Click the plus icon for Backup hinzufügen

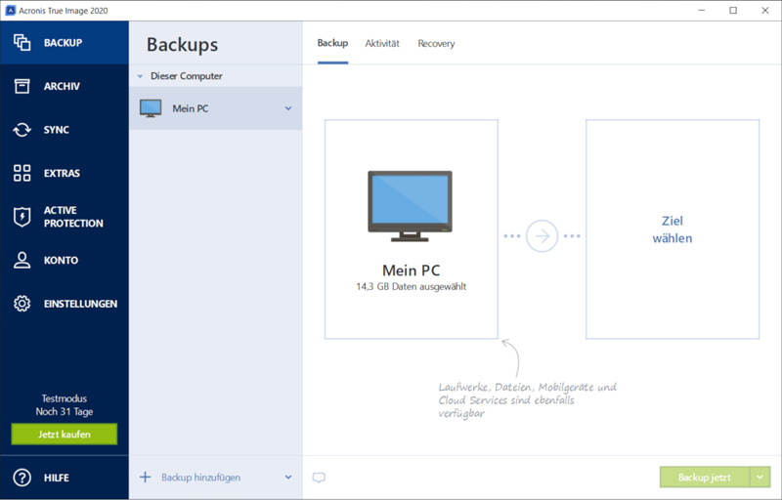146,478
